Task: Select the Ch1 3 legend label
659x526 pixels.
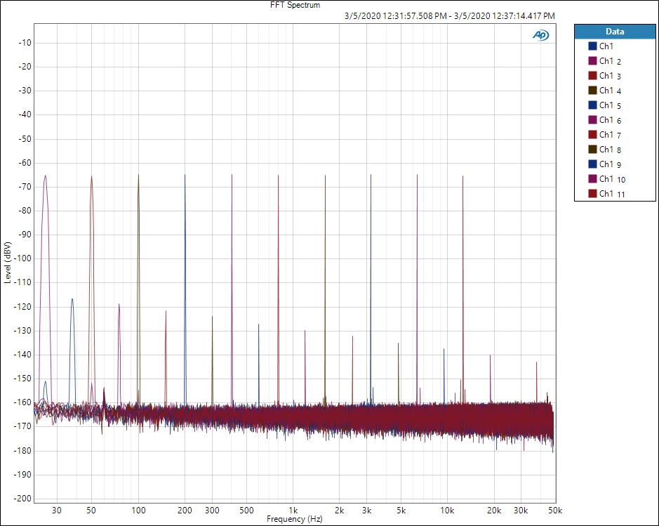Action: pyautogui.click(x=611, y=76)
